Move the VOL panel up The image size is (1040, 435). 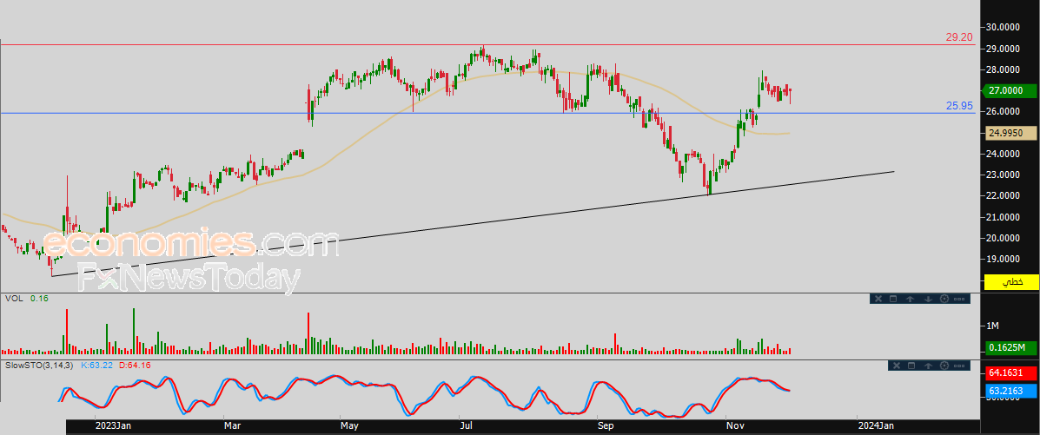point(910,299)
